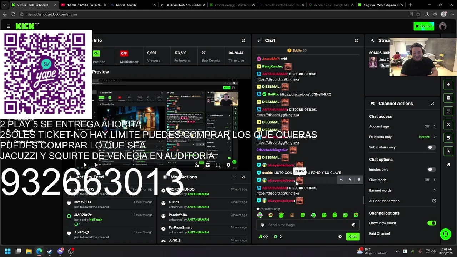The image size is (457, 257).
Task: Open Account age setting
Action: pyautogui.click(x=402, y=126)
